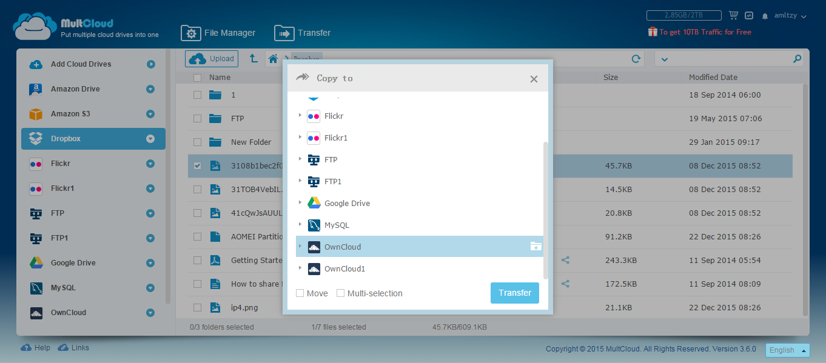826x363 pixels.
Task: Refresh the file list
Action: pos(636,59)
